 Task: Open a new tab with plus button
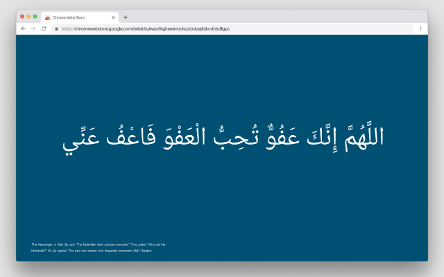click(125, 17)
